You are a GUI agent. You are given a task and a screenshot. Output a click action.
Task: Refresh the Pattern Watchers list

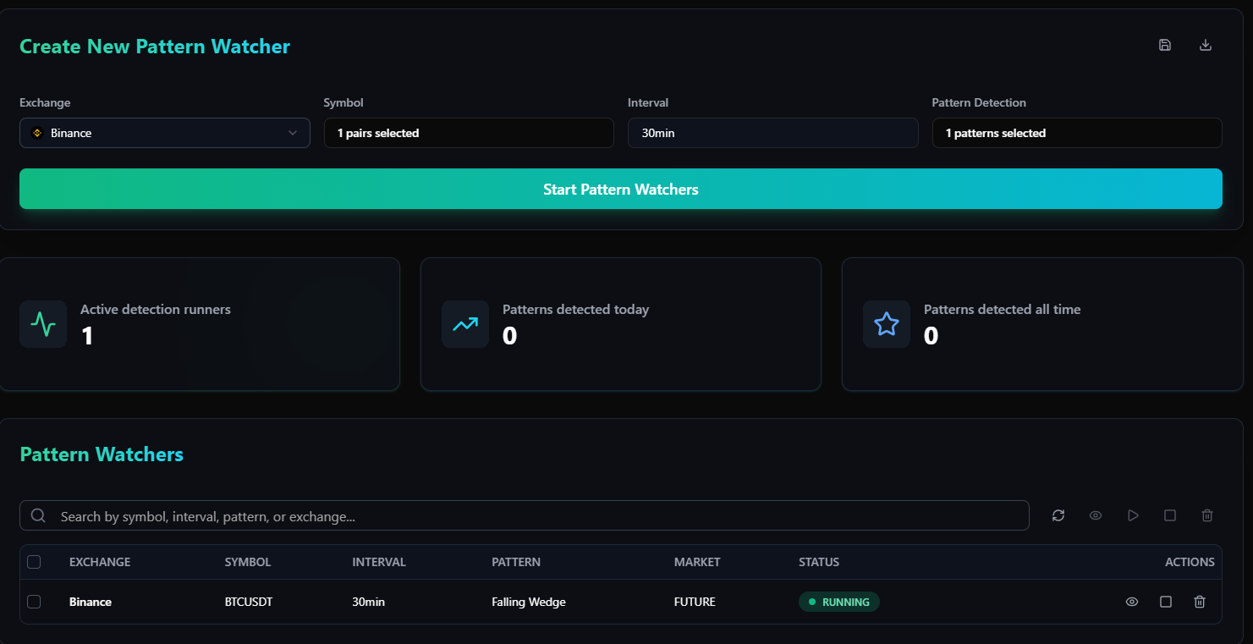[1058, 515]
